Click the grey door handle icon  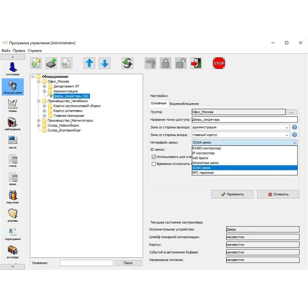150,63
